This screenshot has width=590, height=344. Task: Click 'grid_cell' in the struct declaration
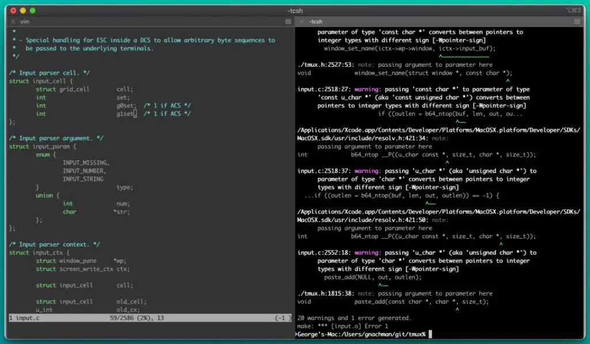pos(74,89)
